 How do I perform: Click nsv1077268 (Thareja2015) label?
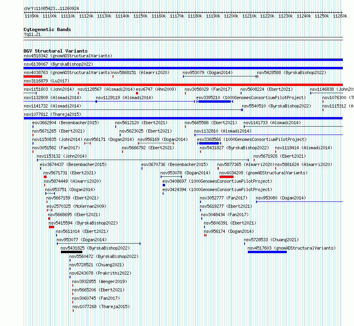click(101, 306)
